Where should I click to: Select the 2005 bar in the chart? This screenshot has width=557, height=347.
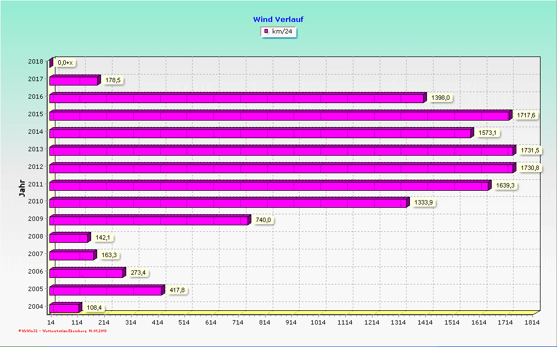[105, 291]
